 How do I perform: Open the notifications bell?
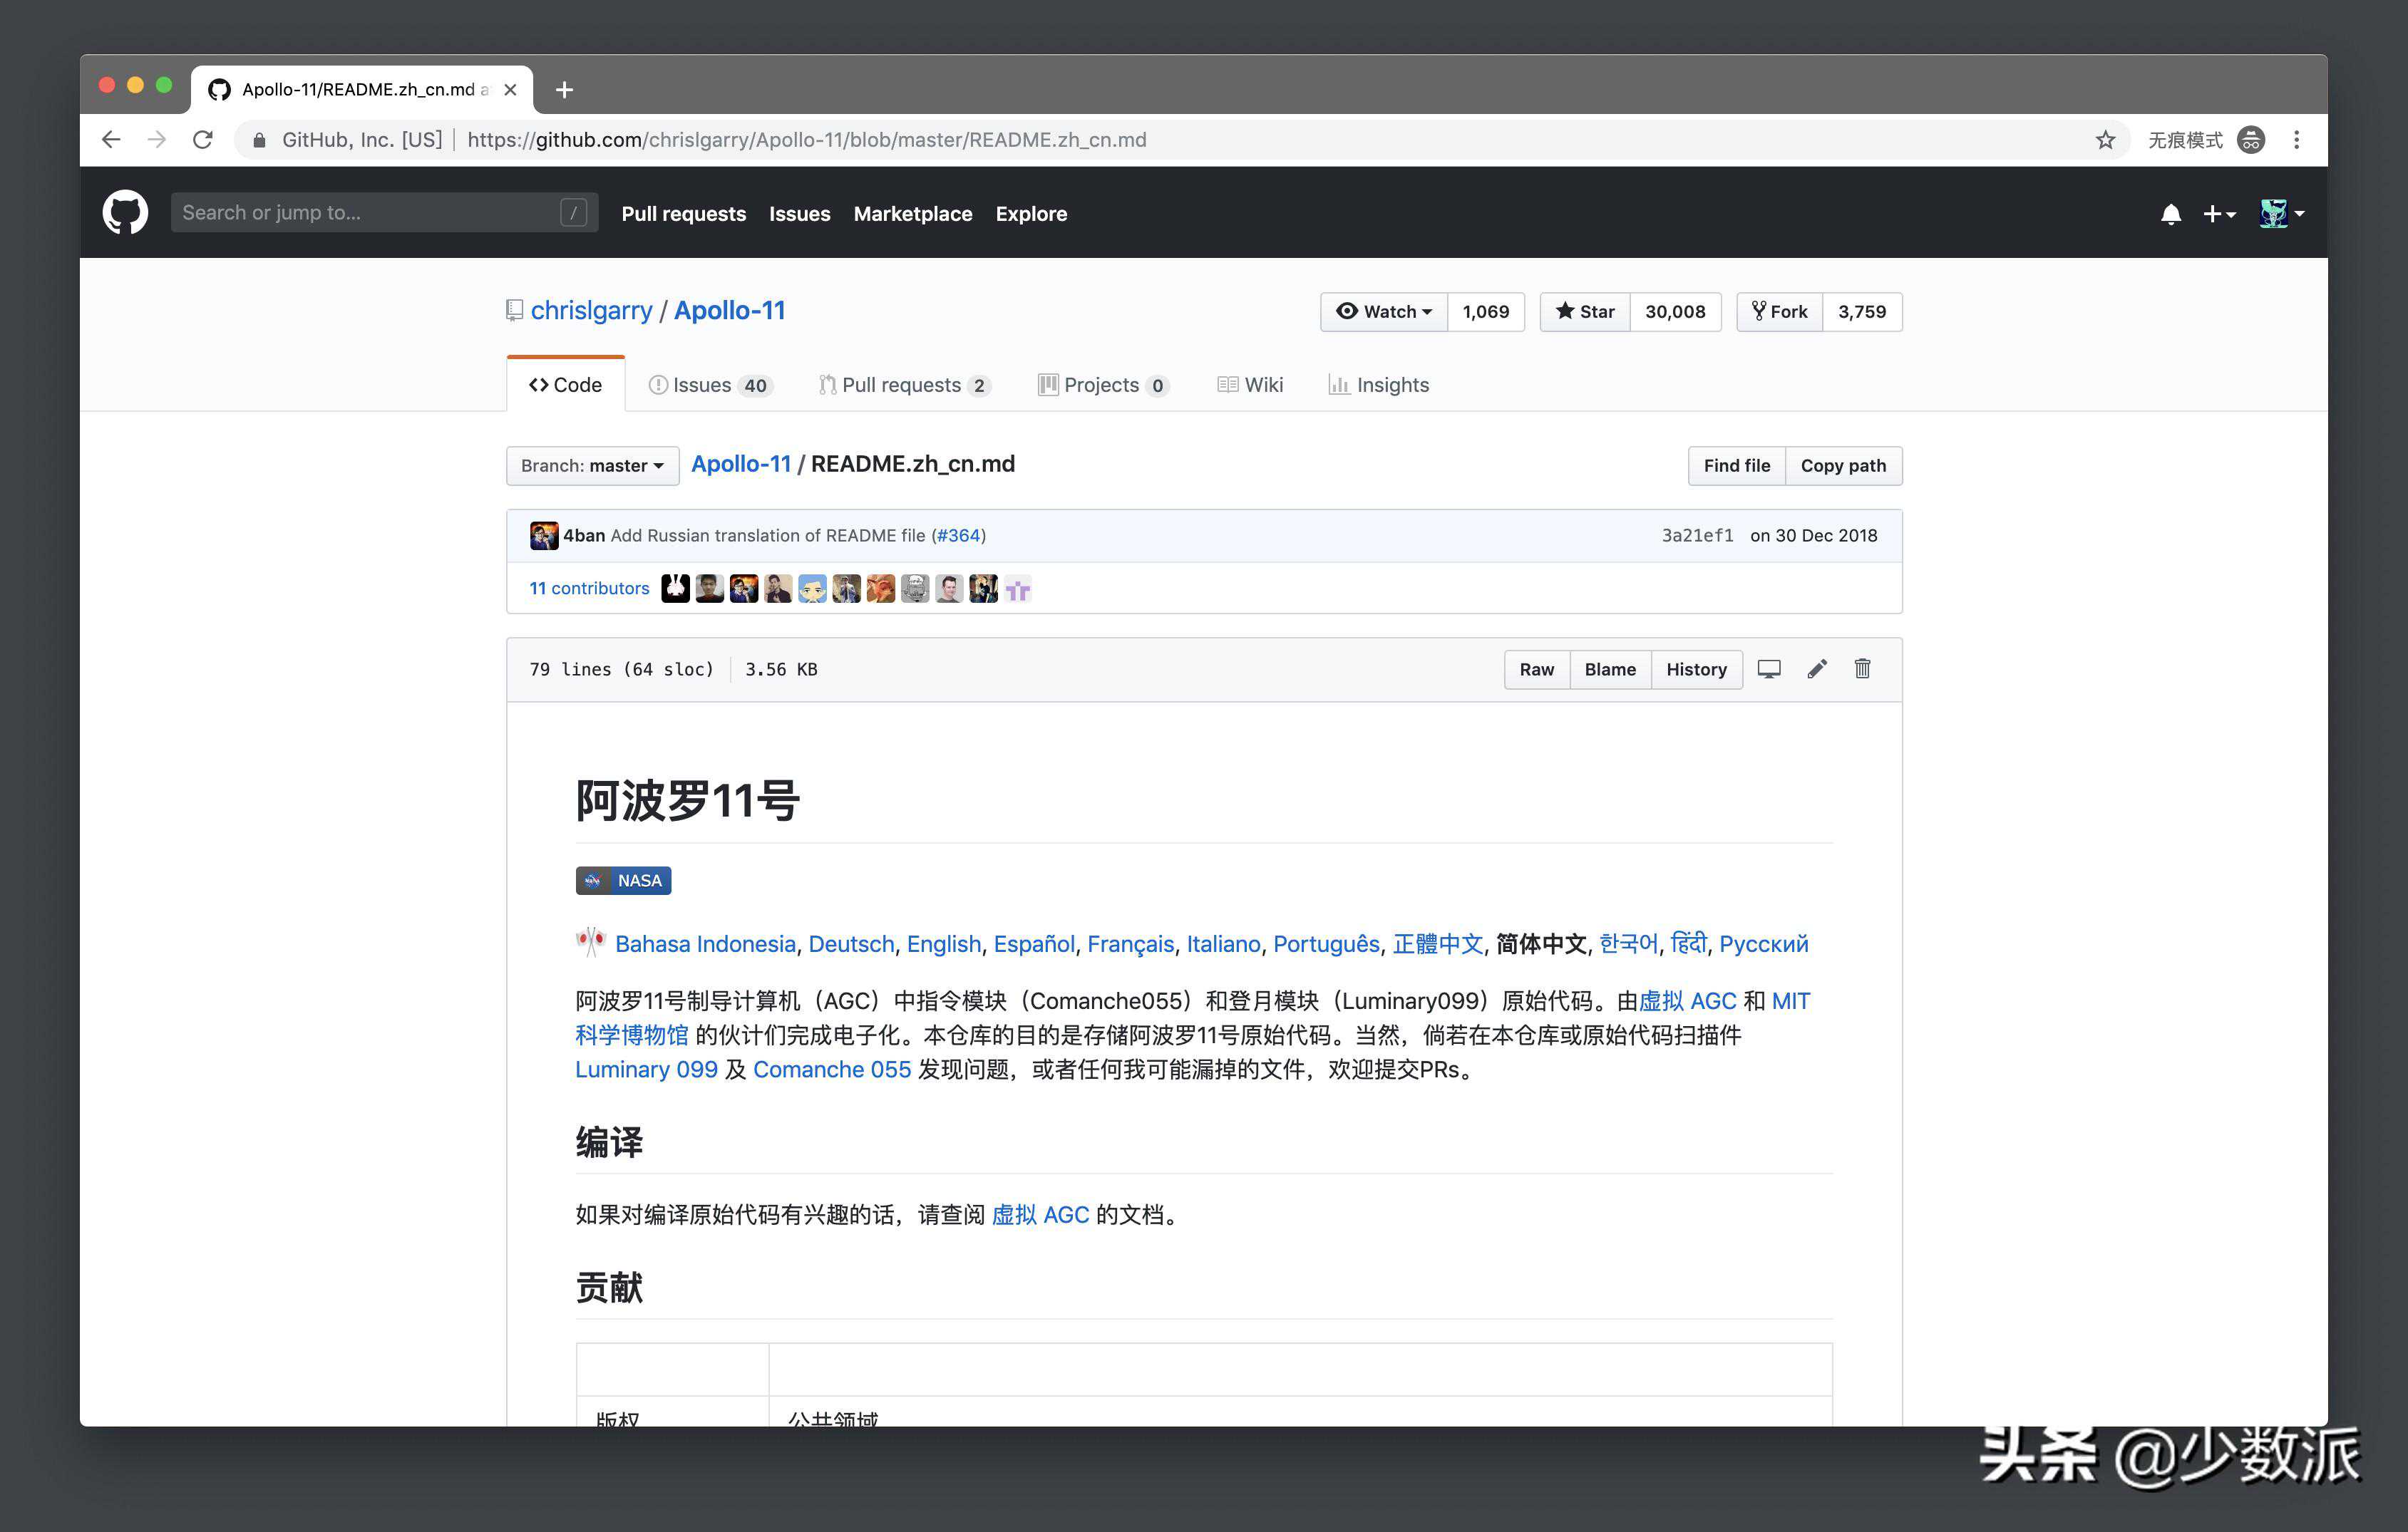pos(2170,214)
